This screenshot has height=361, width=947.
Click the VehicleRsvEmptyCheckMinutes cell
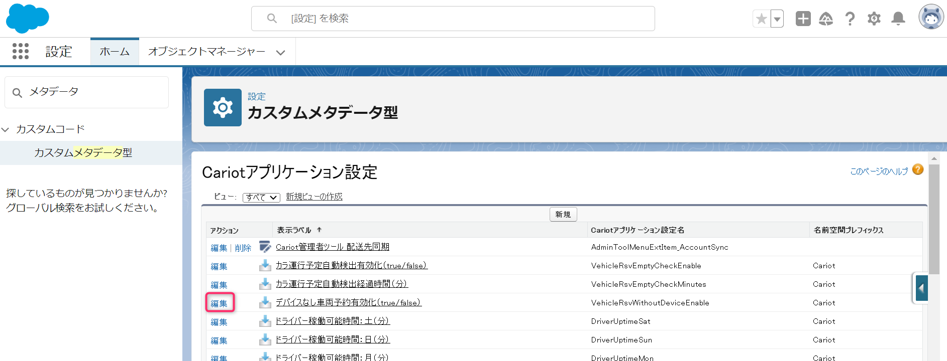tap(649, 284)
